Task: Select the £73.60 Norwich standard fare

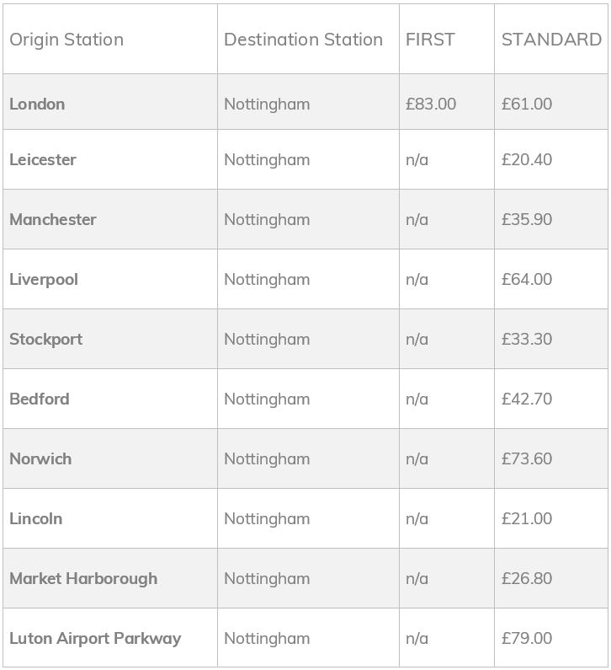Action: [527, 458]
